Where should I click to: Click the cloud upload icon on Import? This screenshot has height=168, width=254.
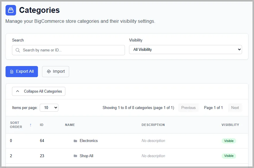(x=49, y=72)
